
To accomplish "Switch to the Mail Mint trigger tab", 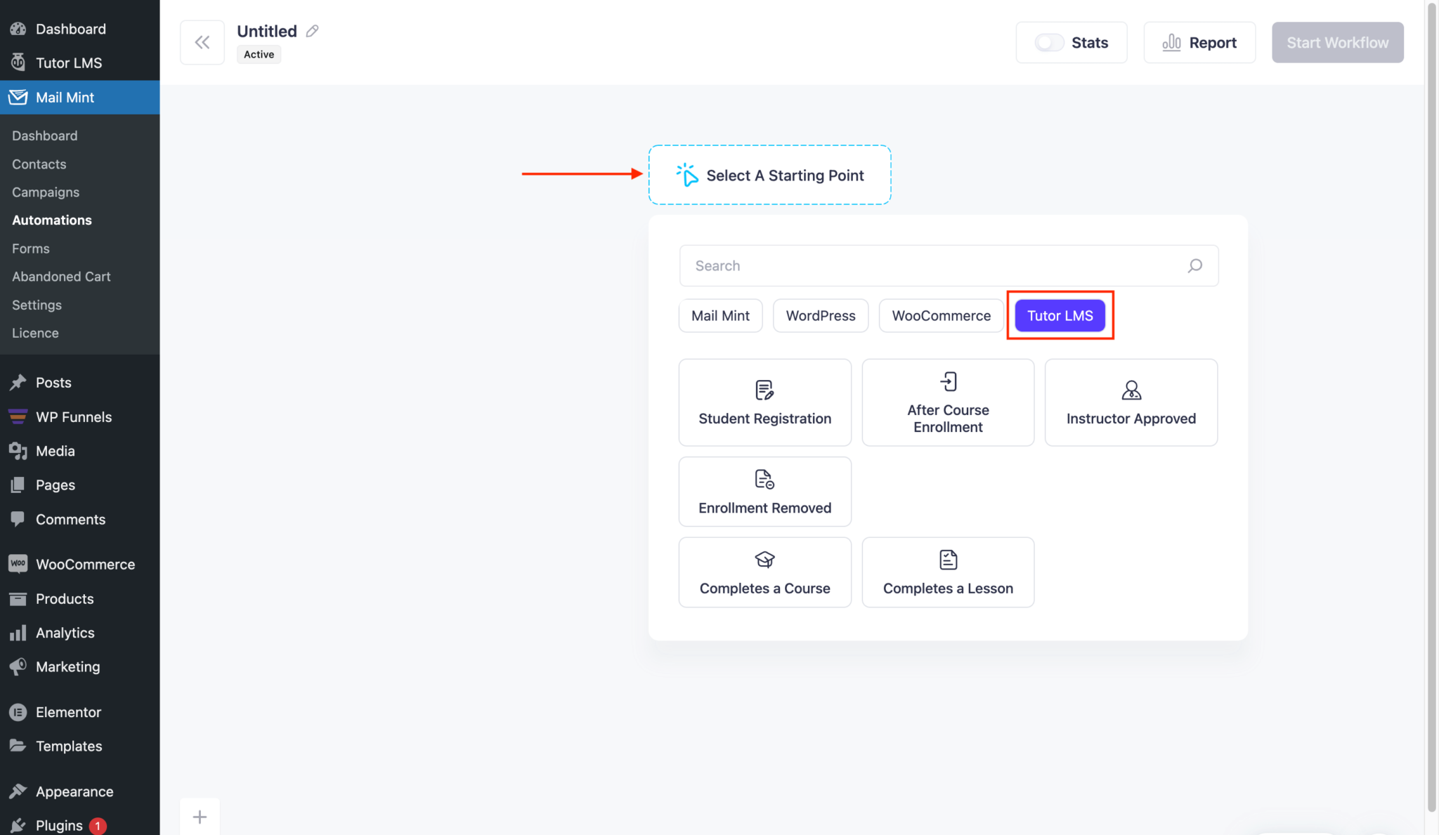I will [x=720, y=316].
